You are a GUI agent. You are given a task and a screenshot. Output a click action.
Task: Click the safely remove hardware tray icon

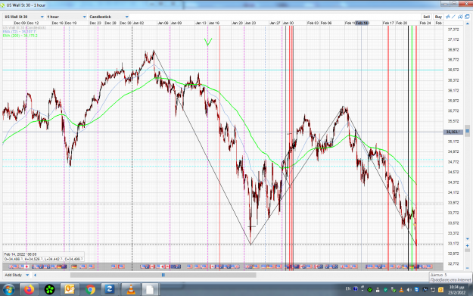[x=394, y=290]
